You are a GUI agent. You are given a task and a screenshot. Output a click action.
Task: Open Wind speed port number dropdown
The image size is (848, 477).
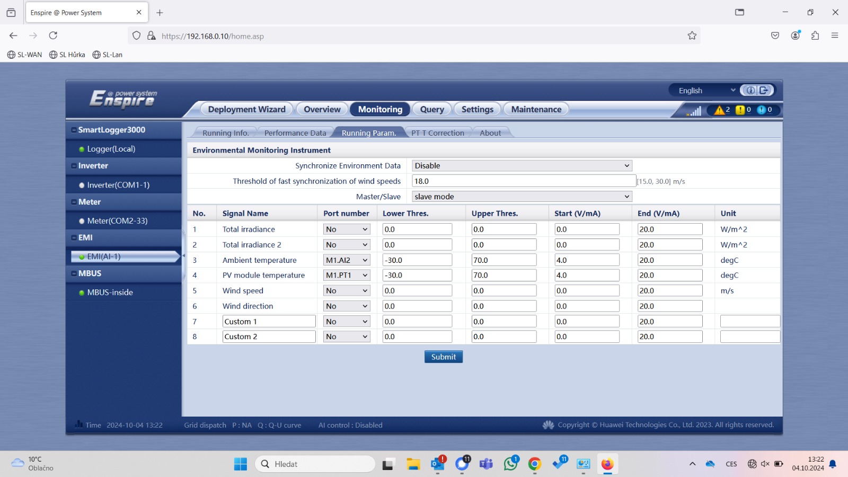(x=347, y=290)
